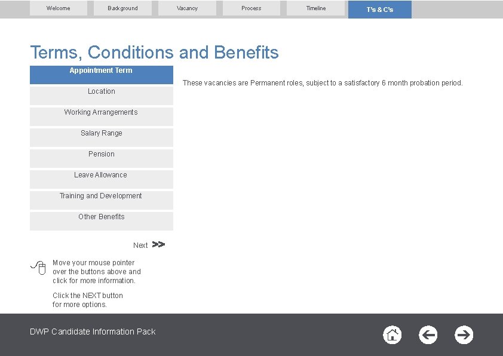
Task: Open the Leave Allowance details
Action: coord(101,179)
